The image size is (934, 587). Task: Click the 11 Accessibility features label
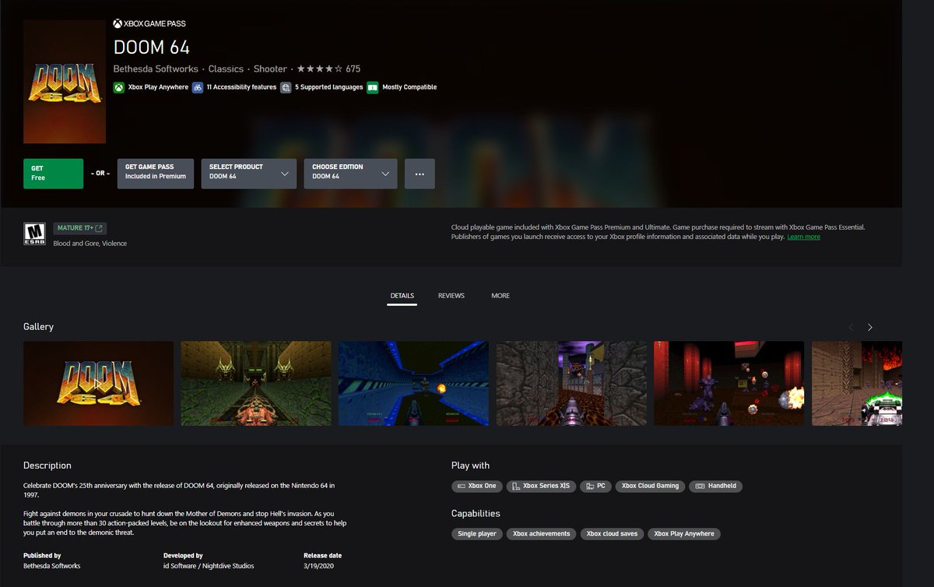click(x=241, y=87)
